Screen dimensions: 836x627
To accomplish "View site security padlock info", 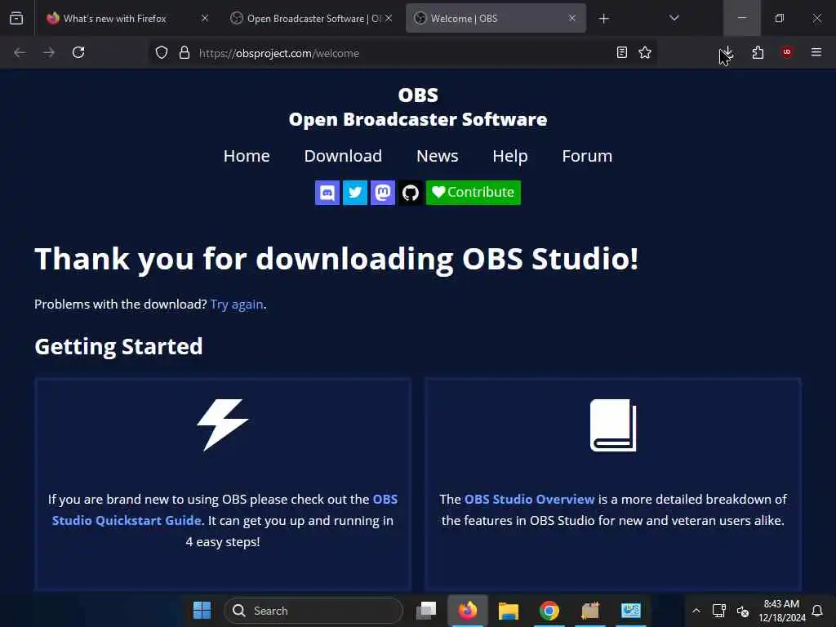I will tap(185, 52).
